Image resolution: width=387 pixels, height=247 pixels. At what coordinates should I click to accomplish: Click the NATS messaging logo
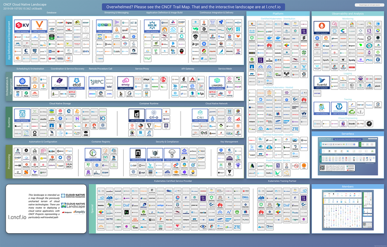pyautogui.click(x=104, y=26)
